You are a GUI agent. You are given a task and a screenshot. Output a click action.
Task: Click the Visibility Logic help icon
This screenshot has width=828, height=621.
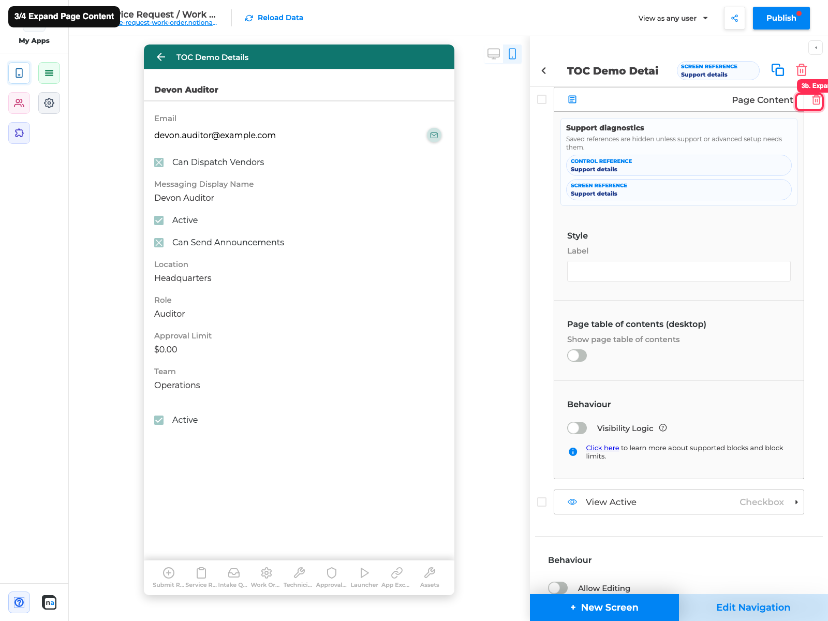coord(663,428)
